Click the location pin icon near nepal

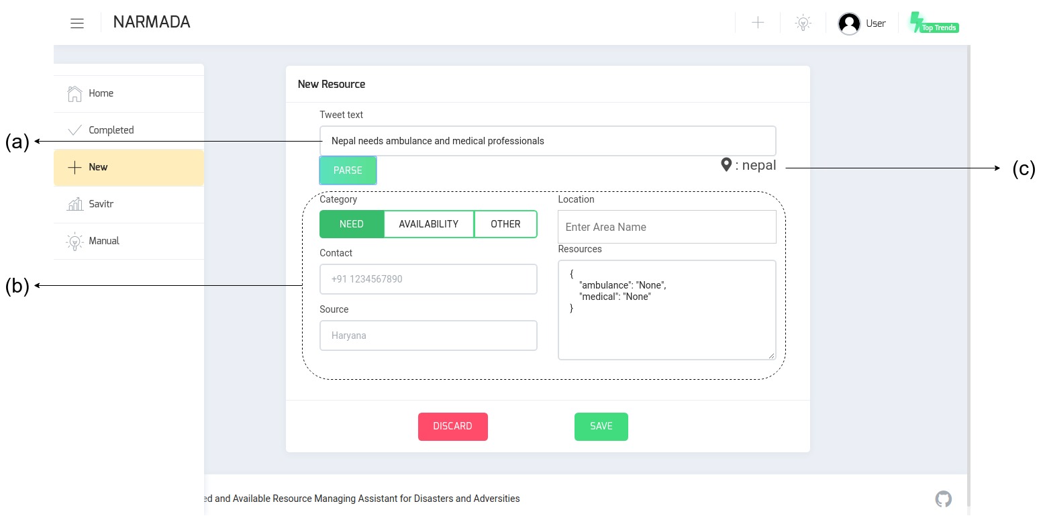(x=726, y=164)
